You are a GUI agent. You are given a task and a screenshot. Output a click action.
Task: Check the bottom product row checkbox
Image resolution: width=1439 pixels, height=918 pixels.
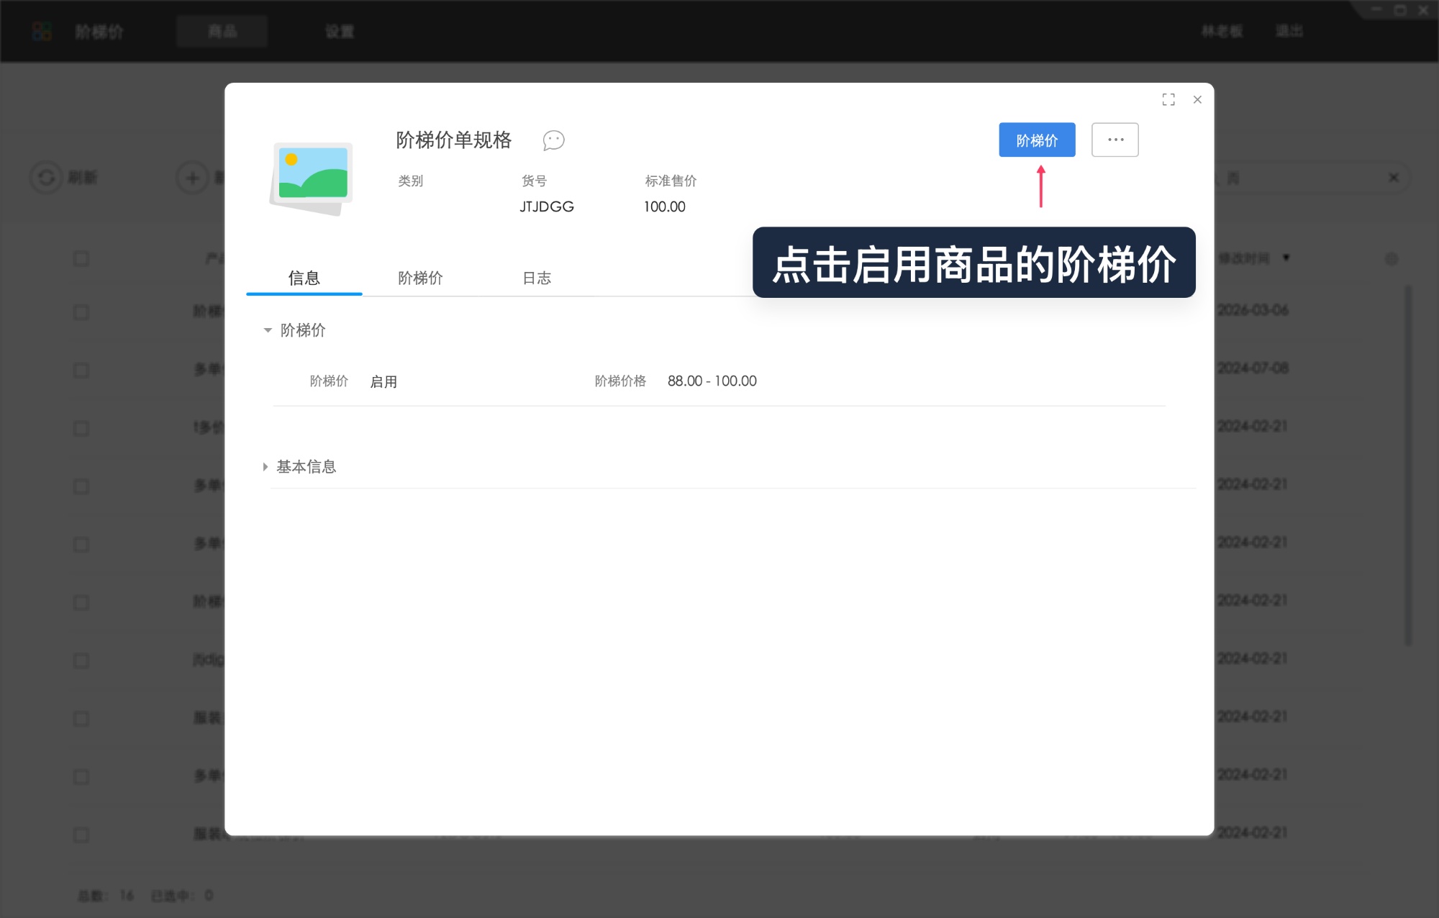[80, 835]
